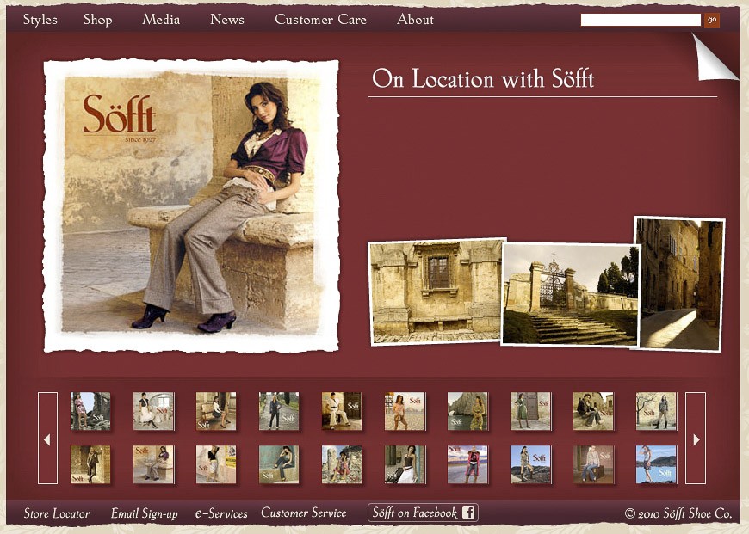Select thumbnail of woman in pink top on sand
Image resolution: width=749 pixels, height=534 pixels.
[405, 411]
